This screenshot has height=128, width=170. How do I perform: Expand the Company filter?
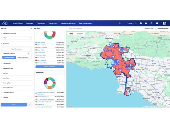point(17,97)
